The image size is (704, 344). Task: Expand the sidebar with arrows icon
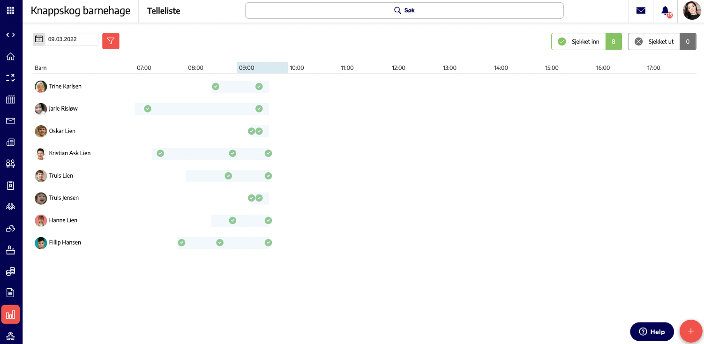click(10, 35)
